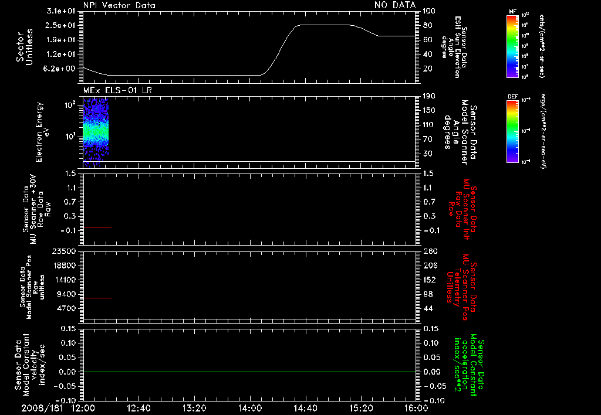Click the electron energy spectrogram data block
Screen dimensions: 601x415
[96, 132]
